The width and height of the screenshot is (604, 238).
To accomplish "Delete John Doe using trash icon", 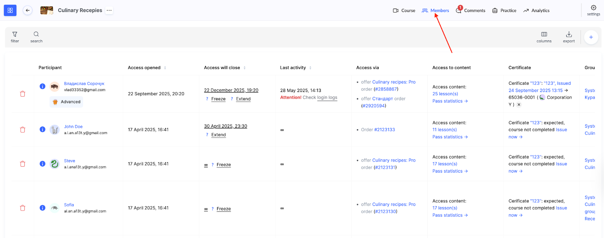I will 23,130.
